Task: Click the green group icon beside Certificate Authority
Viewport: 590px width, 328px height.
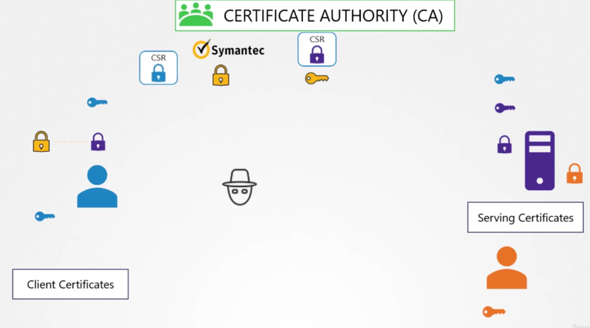Action: click(196, 14)
